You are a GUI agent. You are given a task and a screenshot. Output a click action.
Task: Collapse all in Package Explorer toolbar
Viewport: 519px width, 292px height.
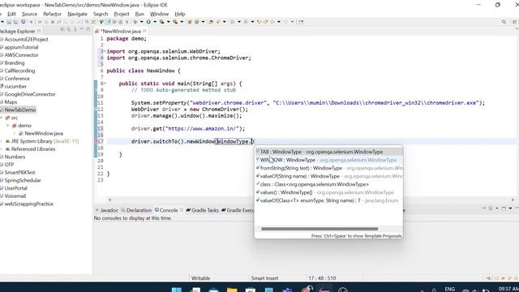click(62, 30)
